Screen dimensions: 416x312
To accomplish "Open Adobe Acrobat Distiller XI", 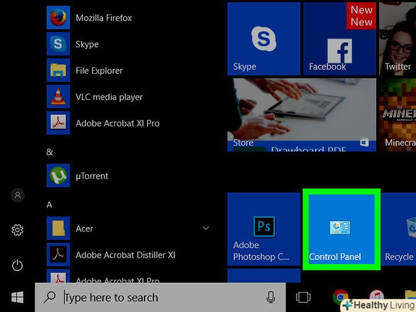I will 111,255.
